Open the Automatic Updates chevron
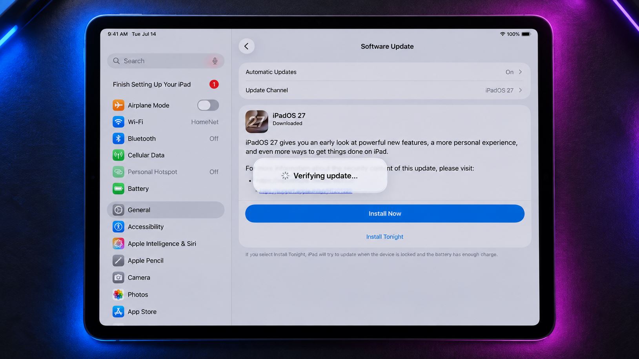 [520, 72]
